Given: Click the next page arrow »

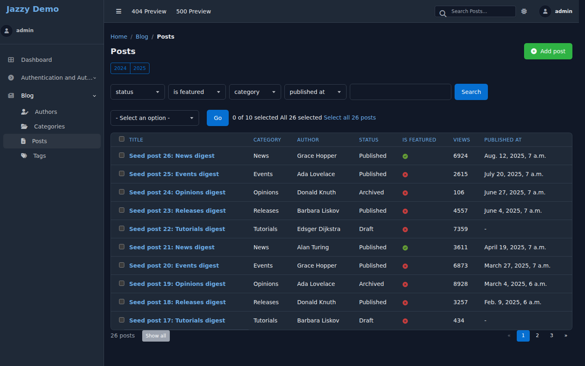Looking at the screenshot, I should [566, 336].
